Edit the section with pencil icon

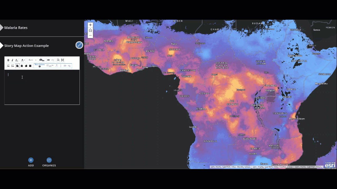pos(79,45)
